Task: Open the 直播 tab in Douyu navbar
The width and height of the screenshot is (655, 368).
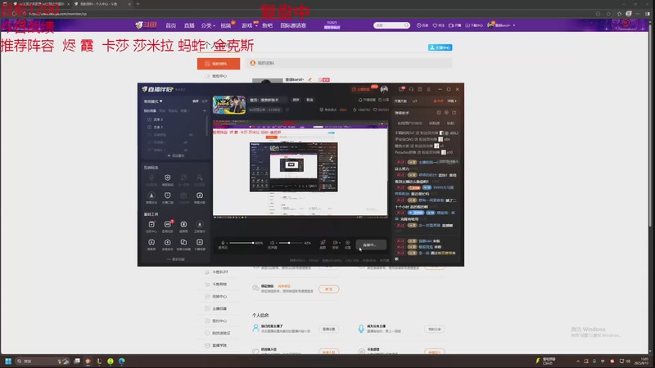Action: [x=189, y=25]
